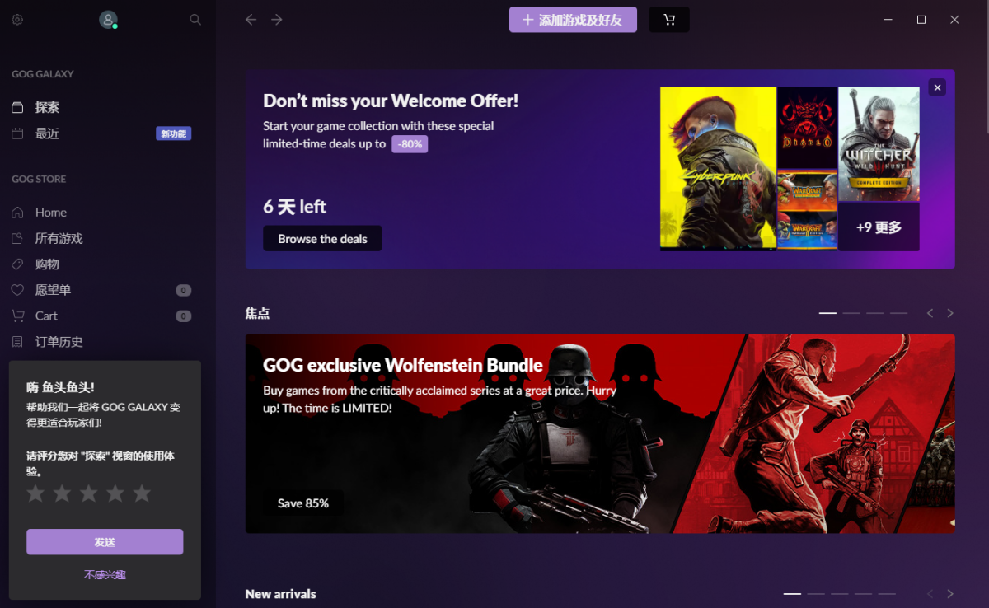989x608 pixels.
Task: Select the 探索 item in GOG GALAXY sidebar
Action: point(47,107)
